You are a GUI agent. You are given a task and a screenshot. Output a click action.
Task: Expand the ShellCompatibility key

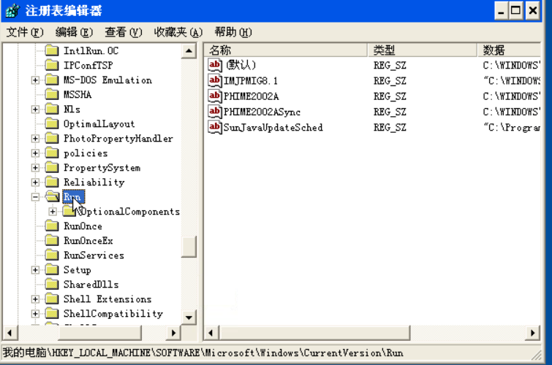[35, 314]
